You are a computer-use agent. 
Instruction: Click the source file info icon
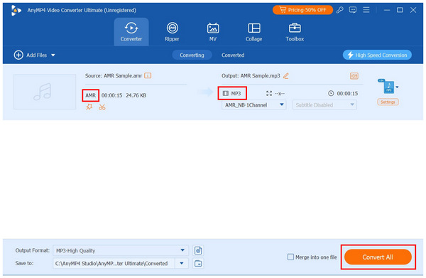(148, 75)
